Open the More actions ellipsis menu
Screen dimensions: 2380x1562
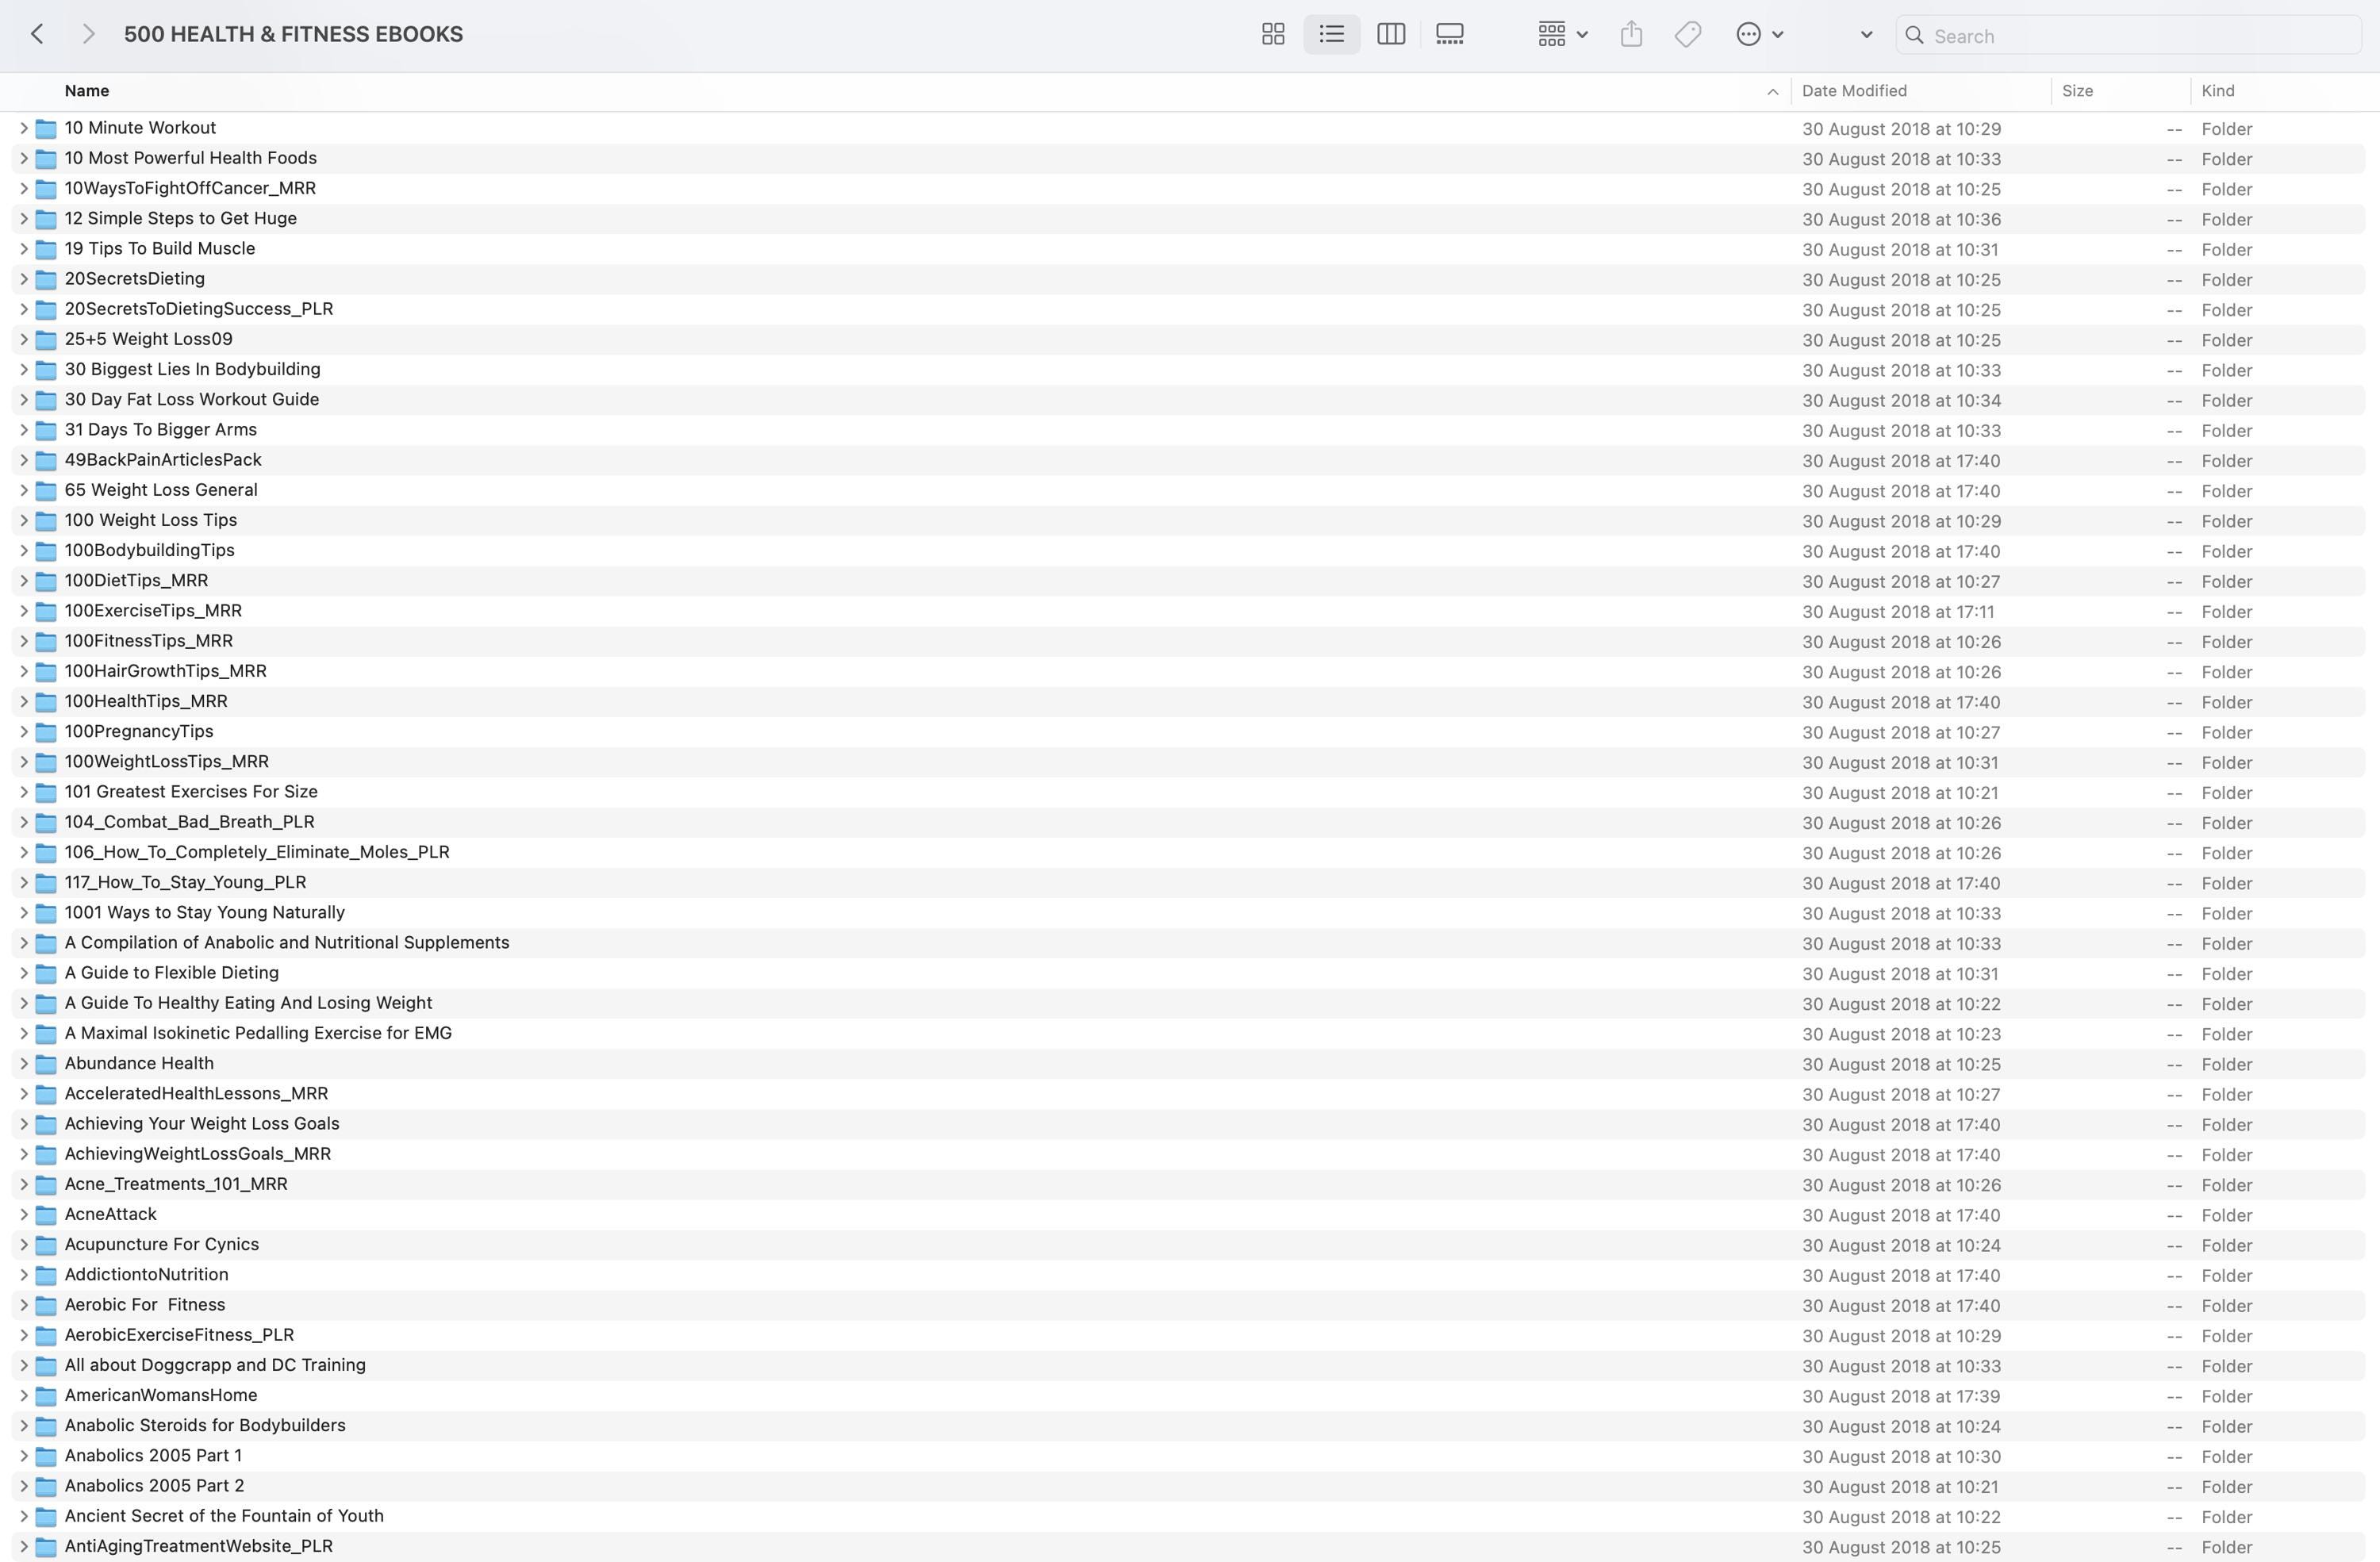coord(1760,34)
